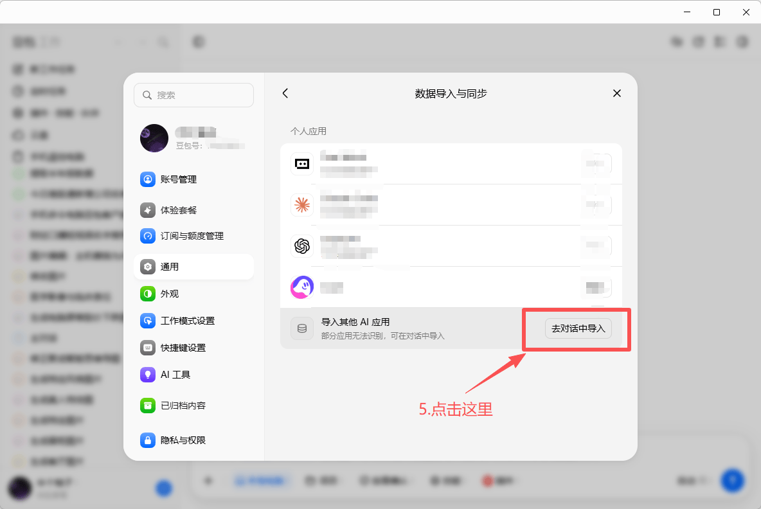The image size is (761, 509).
Task: Open 工作模式设置 section
Action: point(193,321)
